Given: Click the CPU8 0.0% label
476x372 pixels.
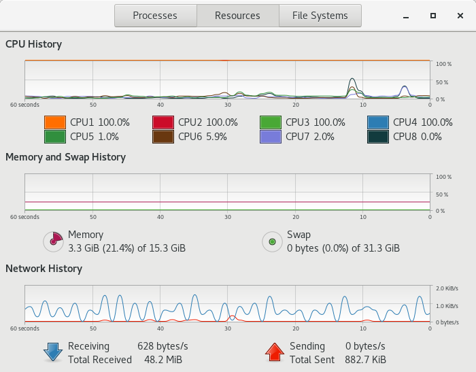Looking at the screenshot, I should tap(418, 137).
